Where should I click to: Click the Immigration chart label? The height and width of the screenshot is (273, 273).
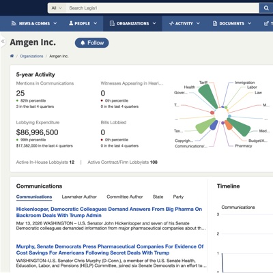click(x=245, y=83)
